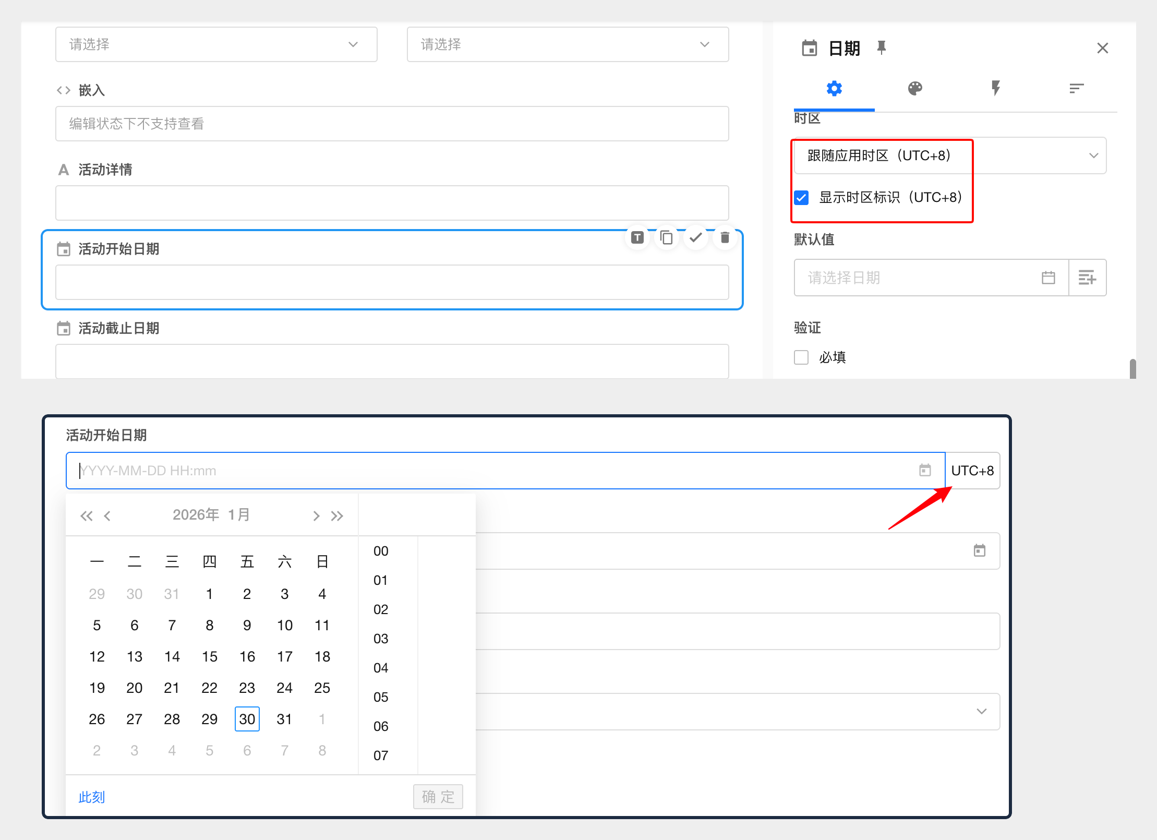Expand second 请选择 dropdown at top right

[x=568, y=44]
